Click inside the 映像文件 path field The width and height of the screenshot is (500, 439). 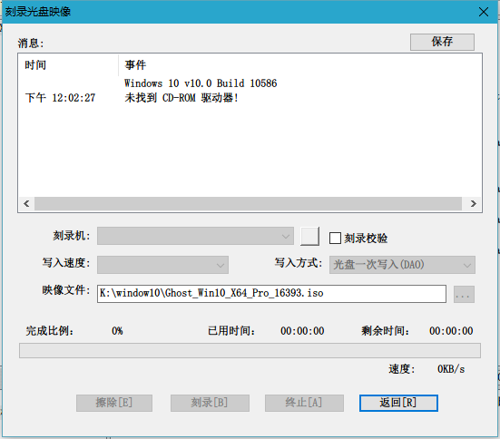point(271,294)
